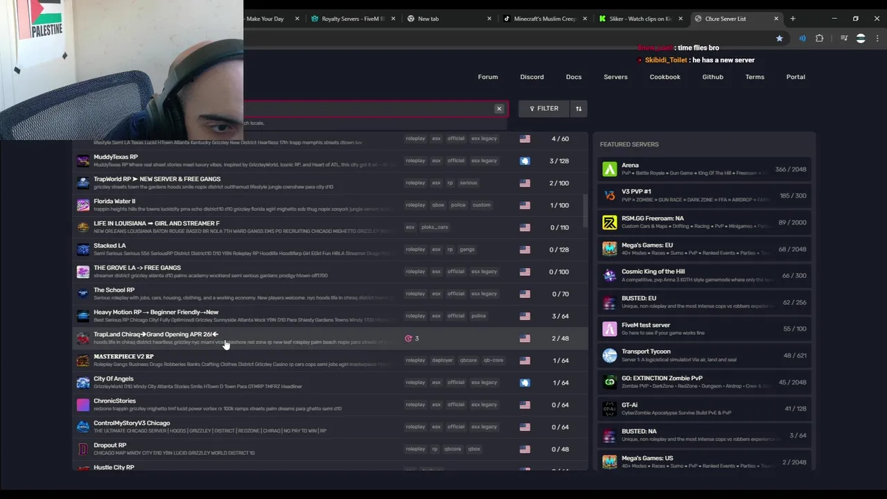
Task: Open the Cookbook nav link
Action: (665, 77)
